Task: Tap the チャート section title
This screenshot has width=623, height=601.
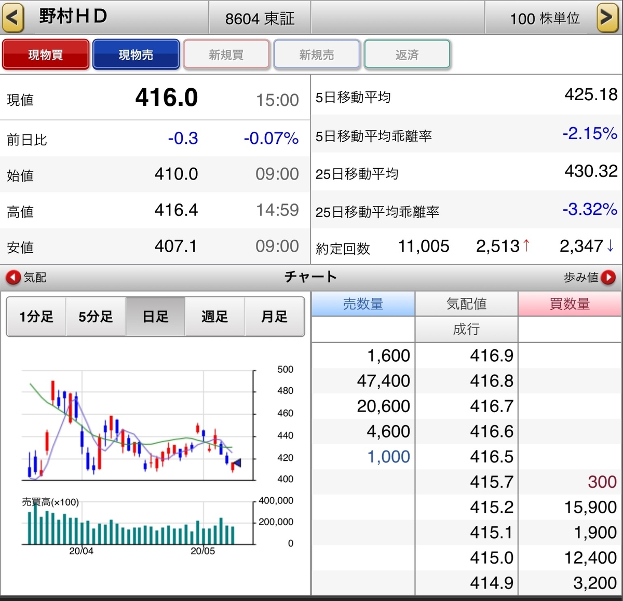Action: coord(310,277)
